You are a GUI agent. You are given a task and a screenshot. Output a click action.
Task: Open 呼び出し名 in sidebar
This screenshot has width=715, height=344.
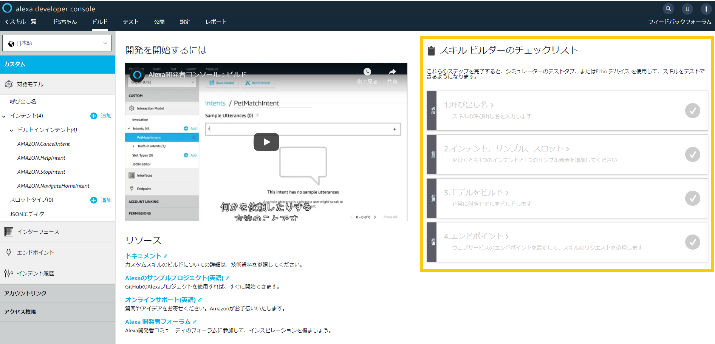(x=23, y=102)
